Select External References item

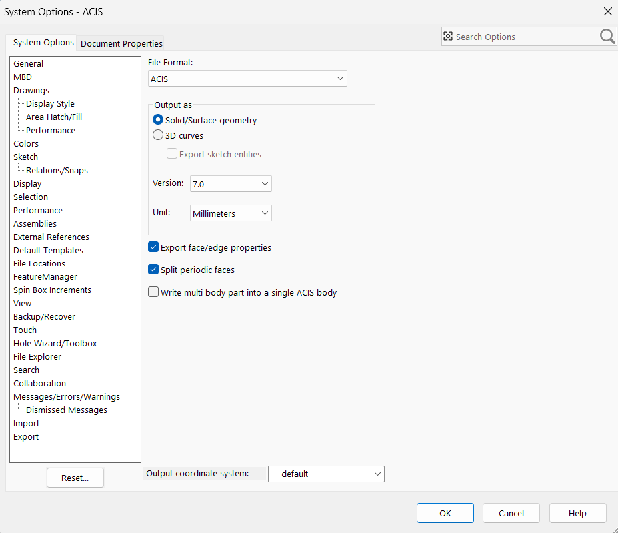click(51, 237)
